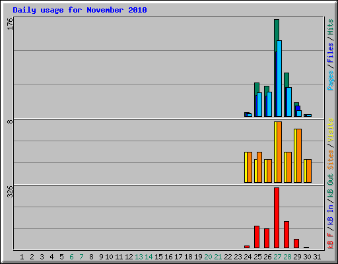Click day 10 on the x-axis
The height and width of the screenshot is (264, 338).
(109, 257)
